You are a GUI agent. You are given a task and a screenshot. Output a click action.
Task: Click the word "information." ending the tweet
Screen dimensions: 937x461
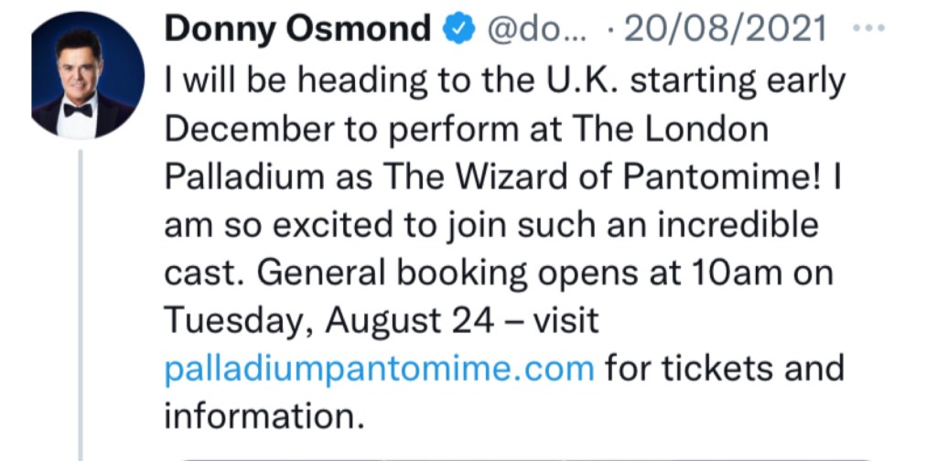(259, 417)
